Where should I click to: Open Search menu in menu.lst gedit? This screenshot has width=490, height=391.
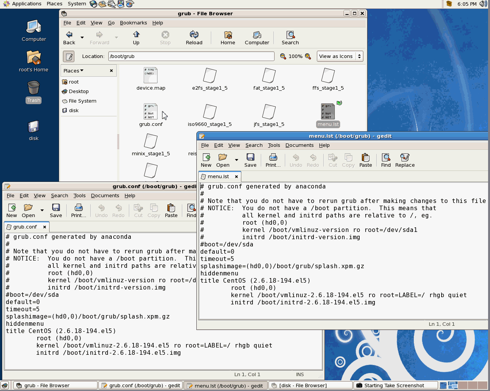click(254, 145)
